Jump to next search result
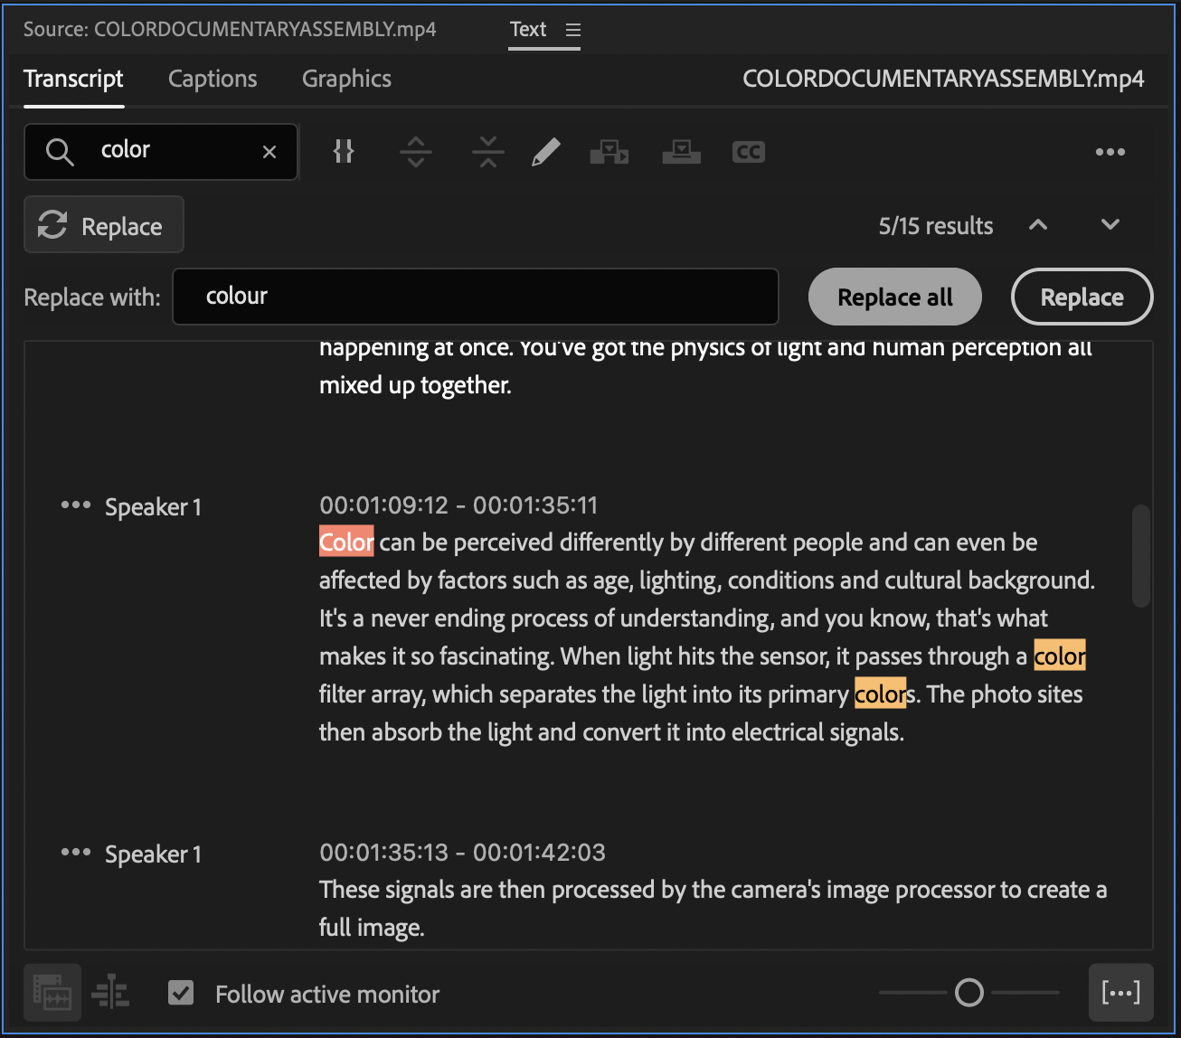Image resolution: width=1181 pixels, height=1038 pixels. pyautogui.click(x=1110, y=224)
